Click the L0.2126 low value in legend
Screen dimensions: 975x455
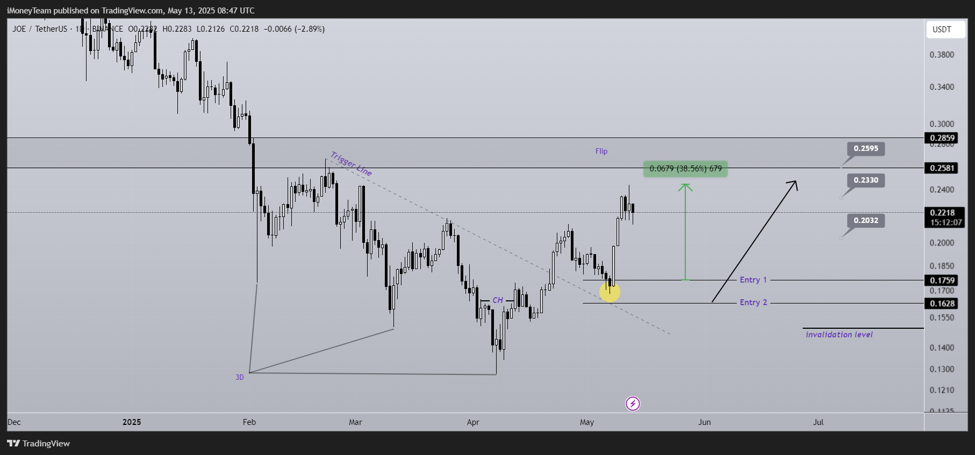[x=211, y=29]
